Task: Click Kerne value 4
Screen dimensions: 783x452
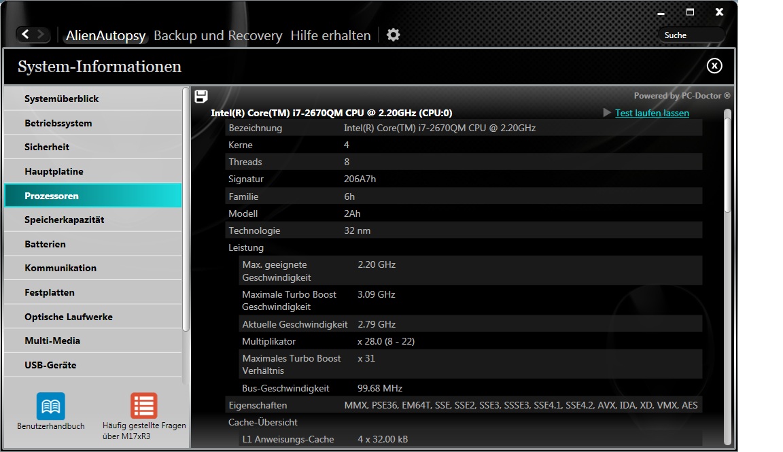Action: (347, 145)
